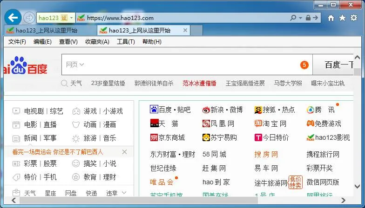Viewport: 365px width, 208px height.
Task: Click the Go arrow in the address bar
Action: (x=315, y=18)
